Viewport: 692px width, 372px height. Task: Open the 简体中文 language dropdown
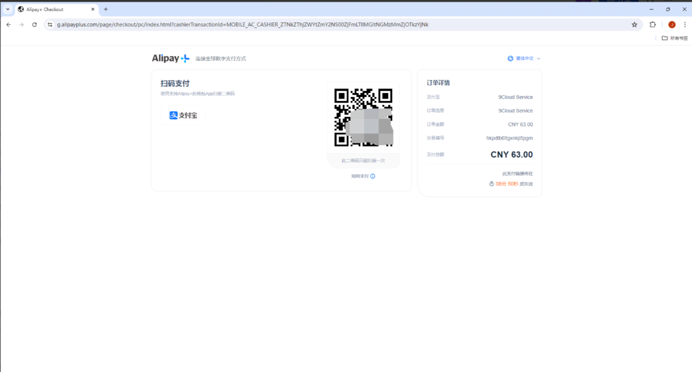(524, 59)
